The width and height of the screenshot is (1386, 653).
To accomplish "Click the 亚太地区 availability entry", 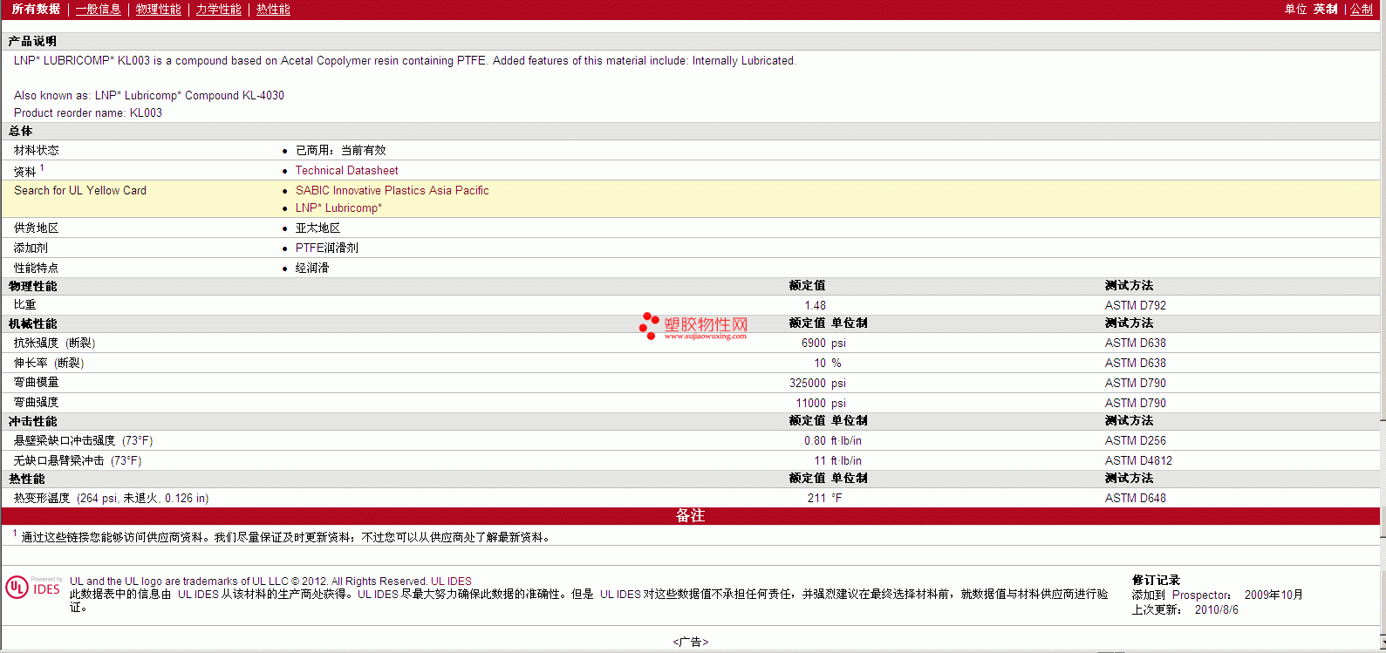I will (317, 228).
